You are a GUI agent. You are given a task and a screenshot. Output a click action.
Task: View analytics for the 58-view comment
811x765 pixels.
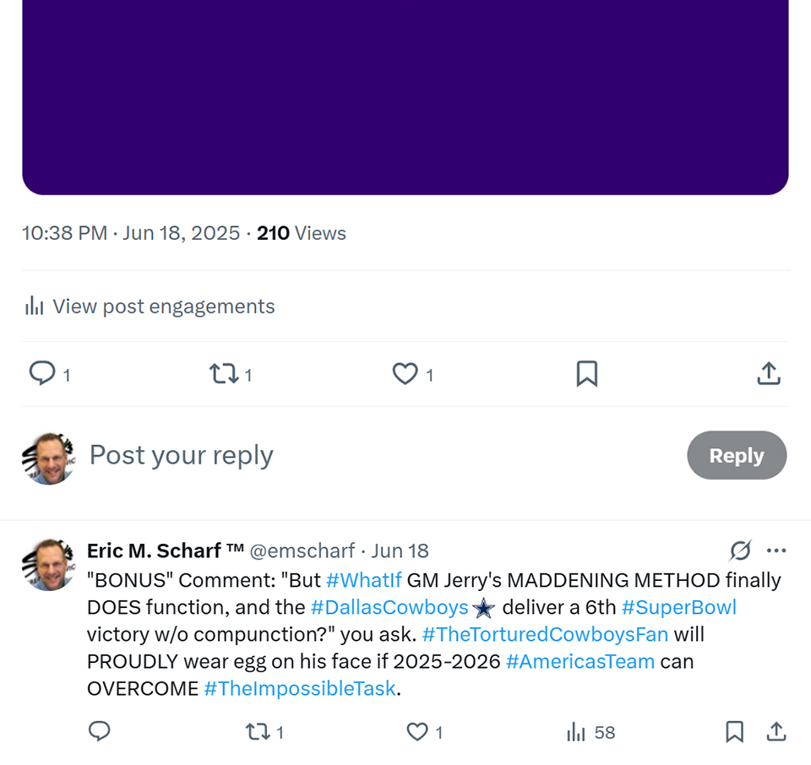coord(577,731)
